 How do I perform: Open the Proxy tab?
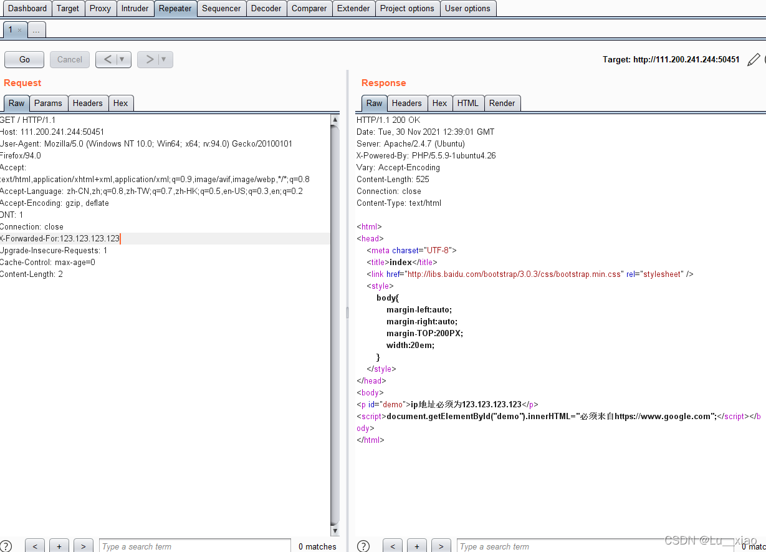point(100,8)
